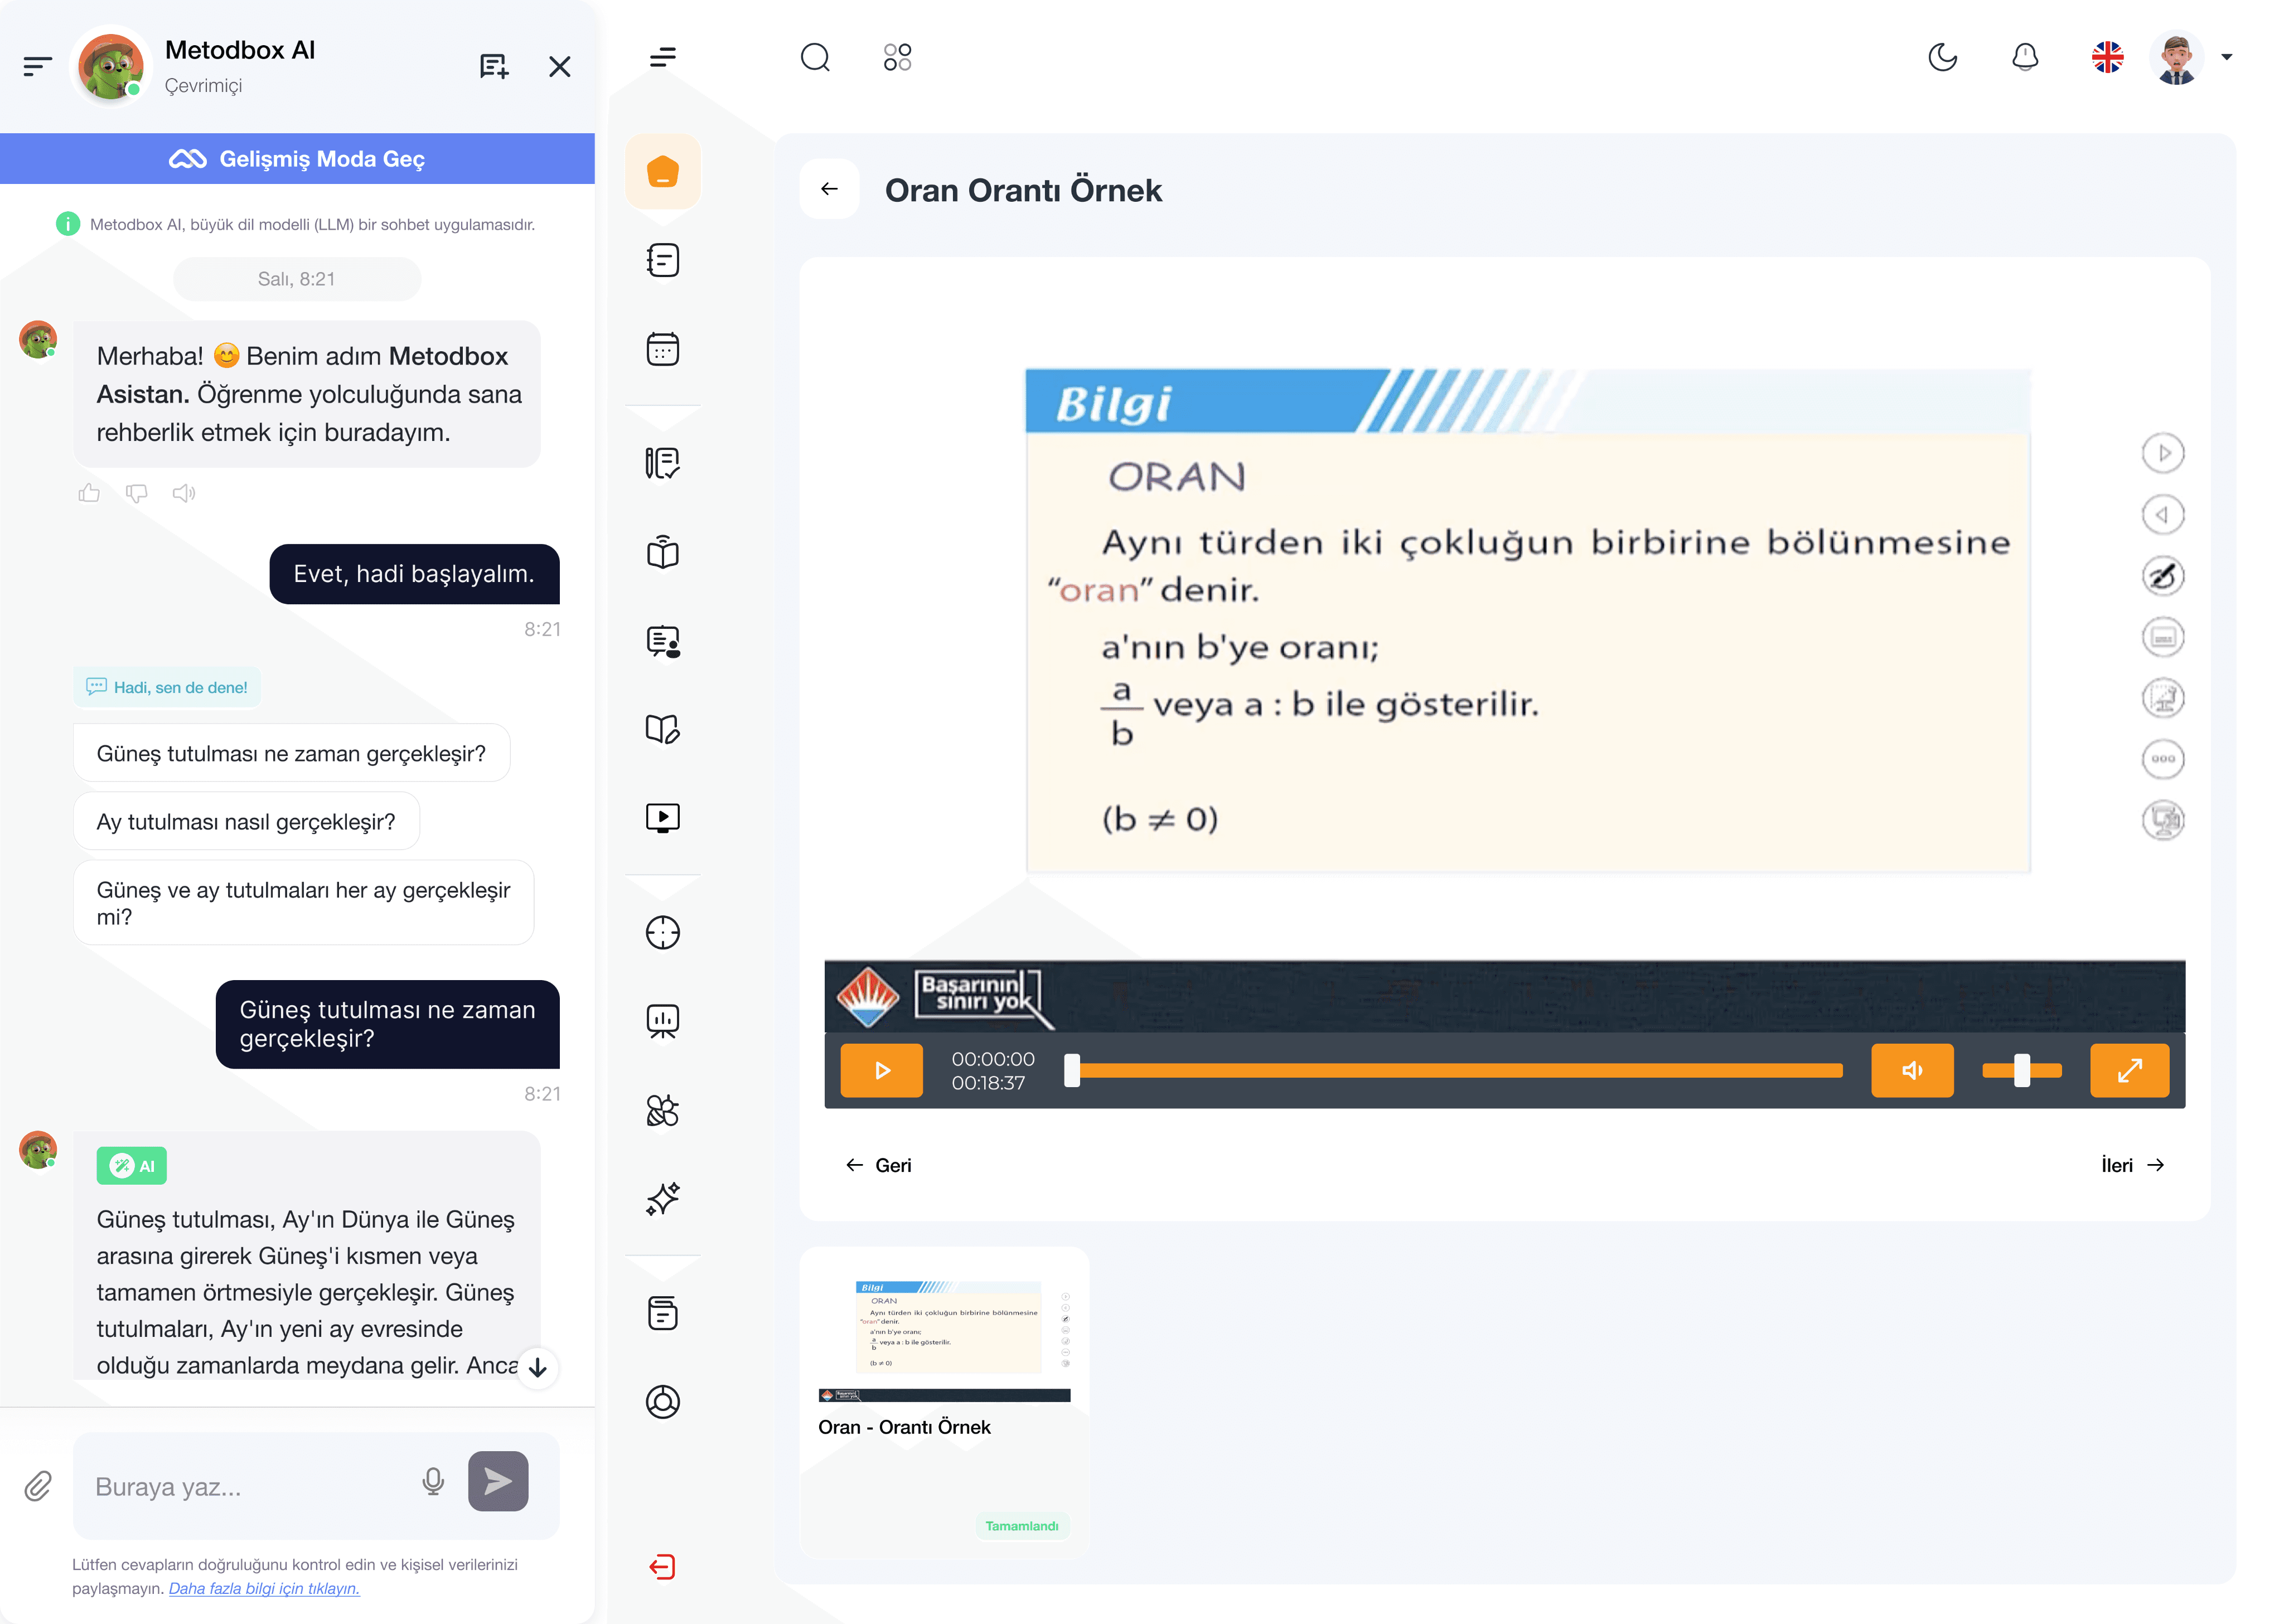Select suggestion "Ay tutulması nasıl gerçekleşir?"
2284x1624 pixels.
click(246, 822)
